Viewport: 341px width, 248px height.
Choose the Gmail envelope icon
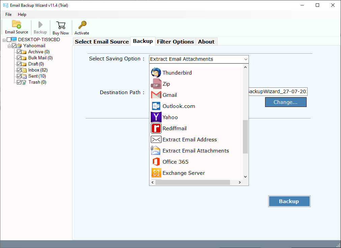tap(156, 95)
